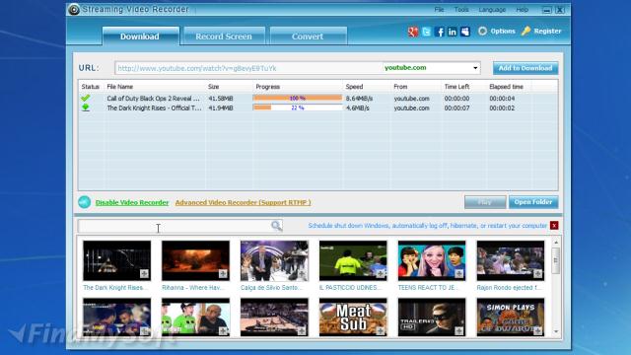Open the Help menu

tap(522, 10)
